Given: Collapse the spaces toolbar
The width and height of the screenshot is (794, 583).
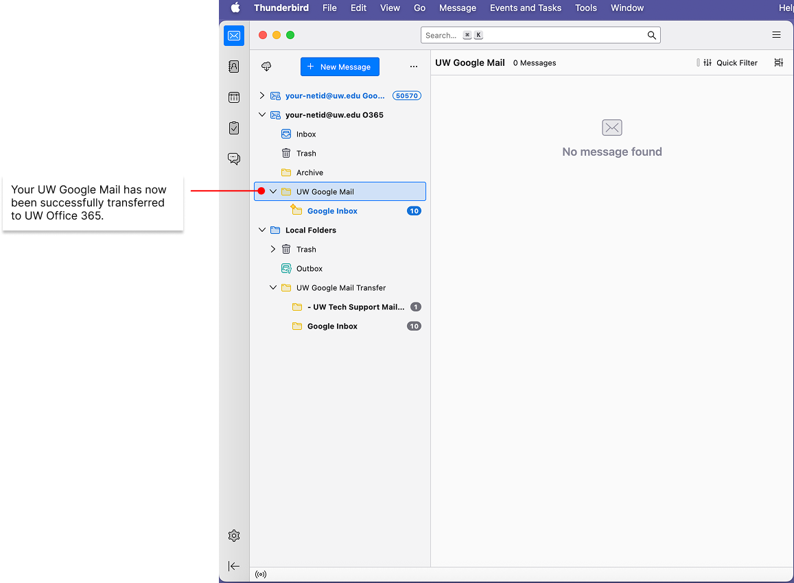Looking at the screenshot, I should (x=234, y=566).
